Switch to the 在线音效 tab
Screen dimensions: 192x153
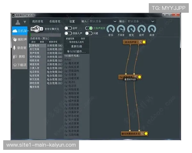55,21
